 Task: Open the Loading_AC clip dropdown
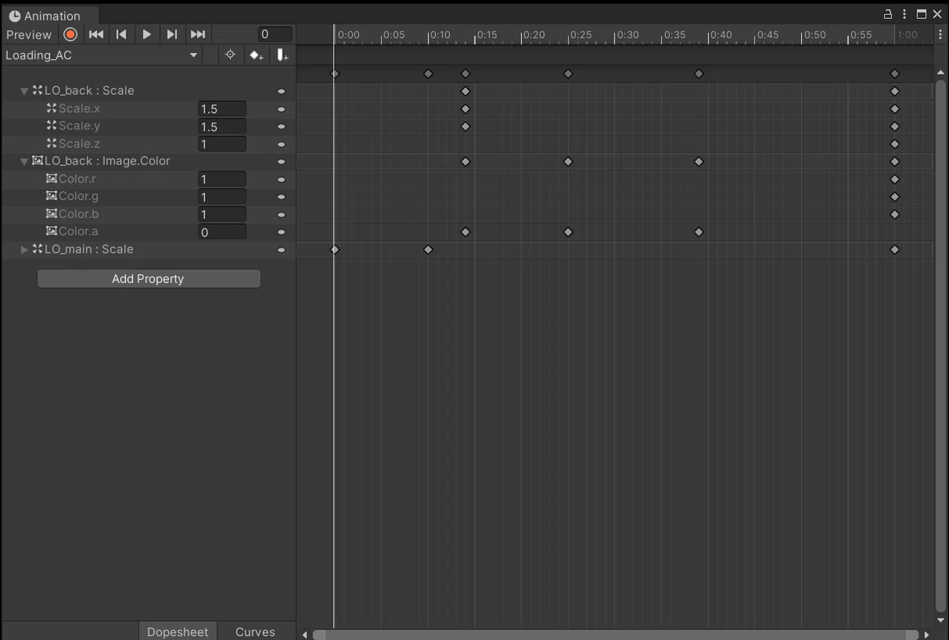pyautogui.click(x=101, y=55)
